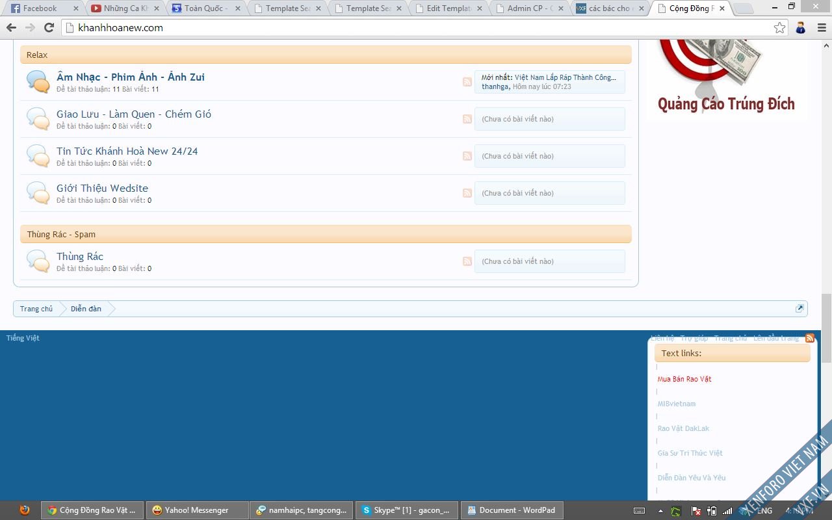The image size is (832, 520).
Task: Click the breadcrumb popup icon on right
Action: click(799, 309)
